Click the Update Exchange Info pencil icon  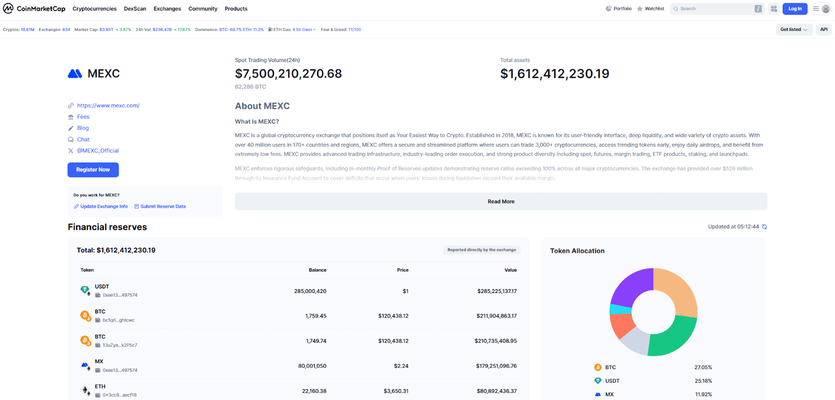pos(76,206)
